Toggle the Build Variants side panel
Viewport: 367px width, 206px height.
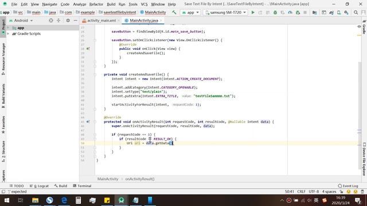(3, 96)
